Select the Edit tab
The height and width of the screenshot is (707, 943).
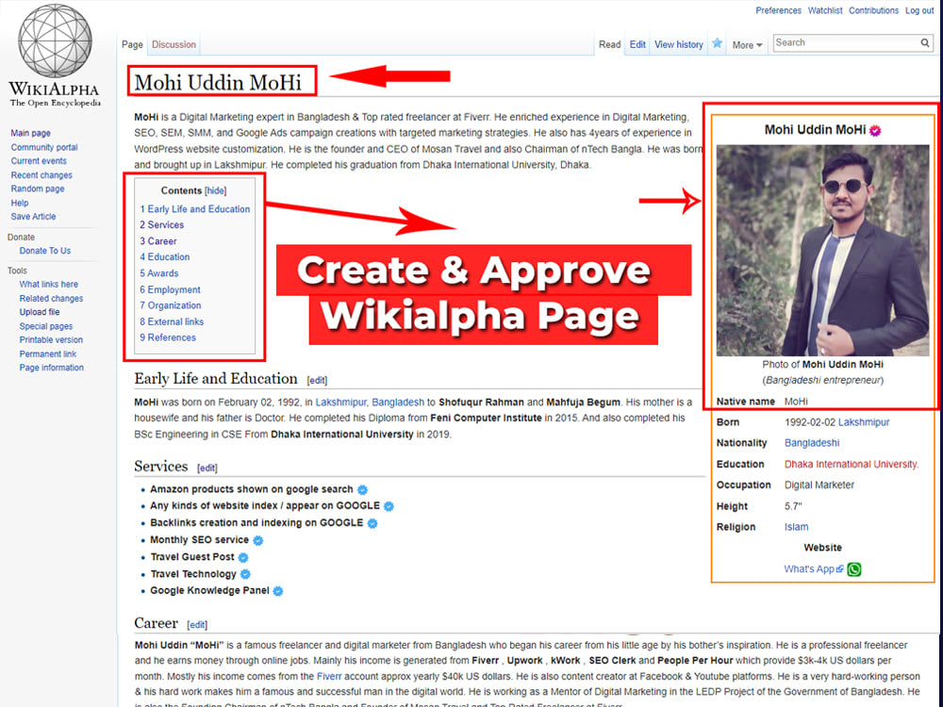[637, 44]
